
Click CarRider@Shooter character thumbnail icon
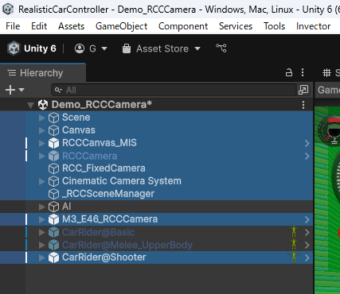tap(294, 257)
